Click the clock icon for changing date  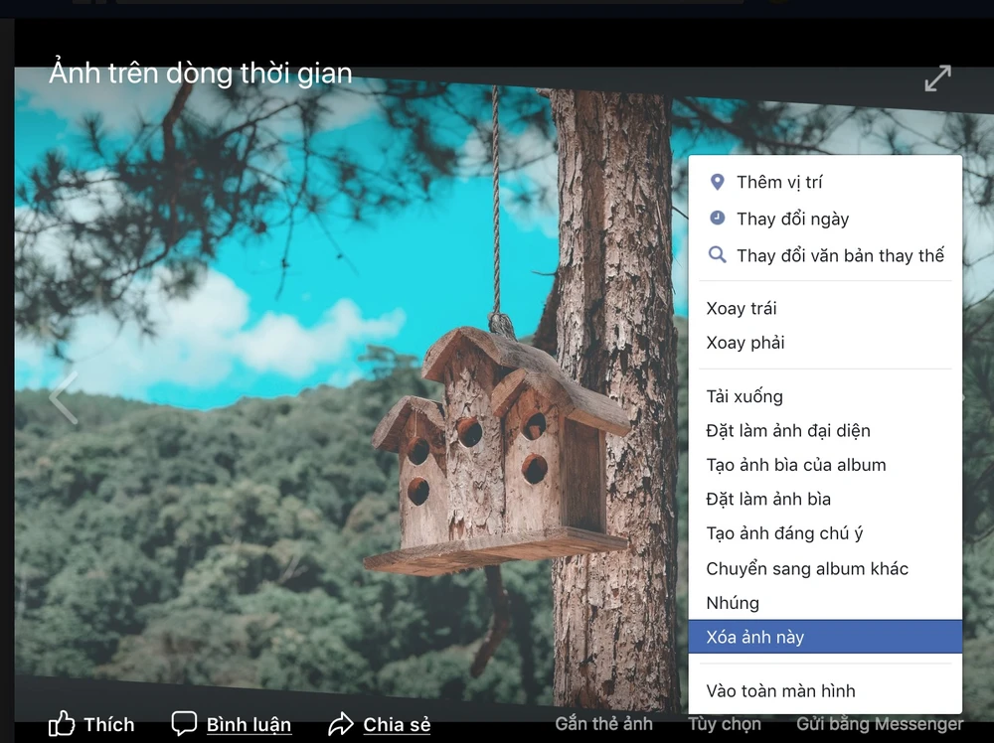tap(717, 219)
